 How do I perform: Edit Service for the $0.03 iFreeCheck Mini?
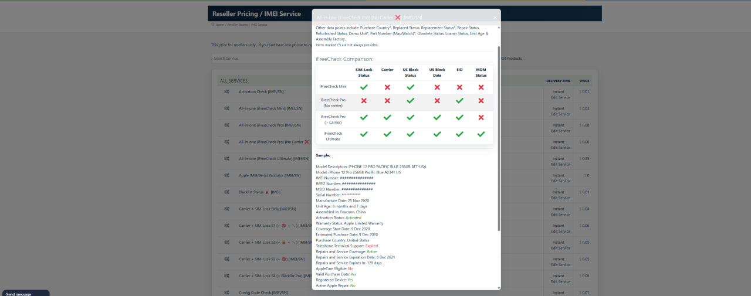[x=560, y=114]
